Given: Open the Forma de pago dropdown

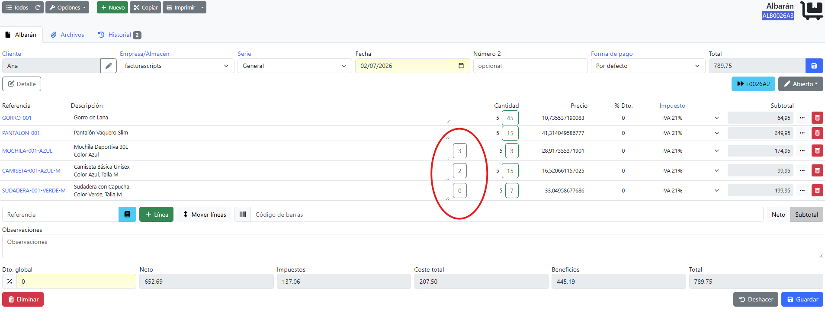Looking at the screenshot, I should [x=648, y=66].
